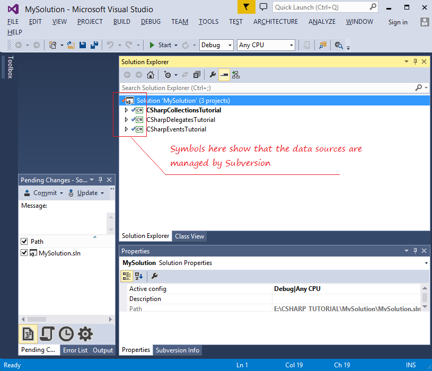This screenshot has height=371, width=432.
Task: Open the Solution Explorer window options dropdown
Action: click(407, 61)
